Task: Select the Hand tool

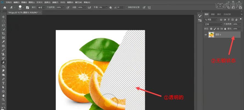Action: point(3,95)
